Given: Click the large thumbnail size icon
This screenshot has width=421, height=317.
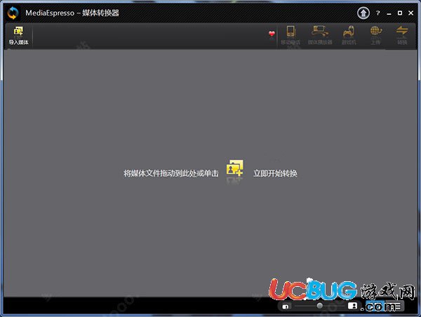Looking at the screenshot, I should point(352,306).
